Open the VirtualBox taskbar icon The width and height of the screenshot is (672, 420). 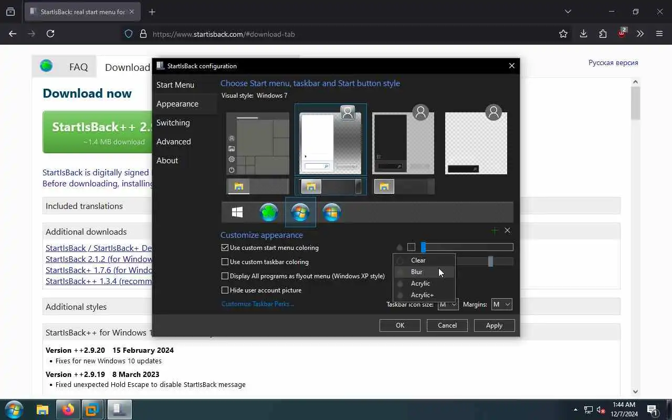pos(93,409)
